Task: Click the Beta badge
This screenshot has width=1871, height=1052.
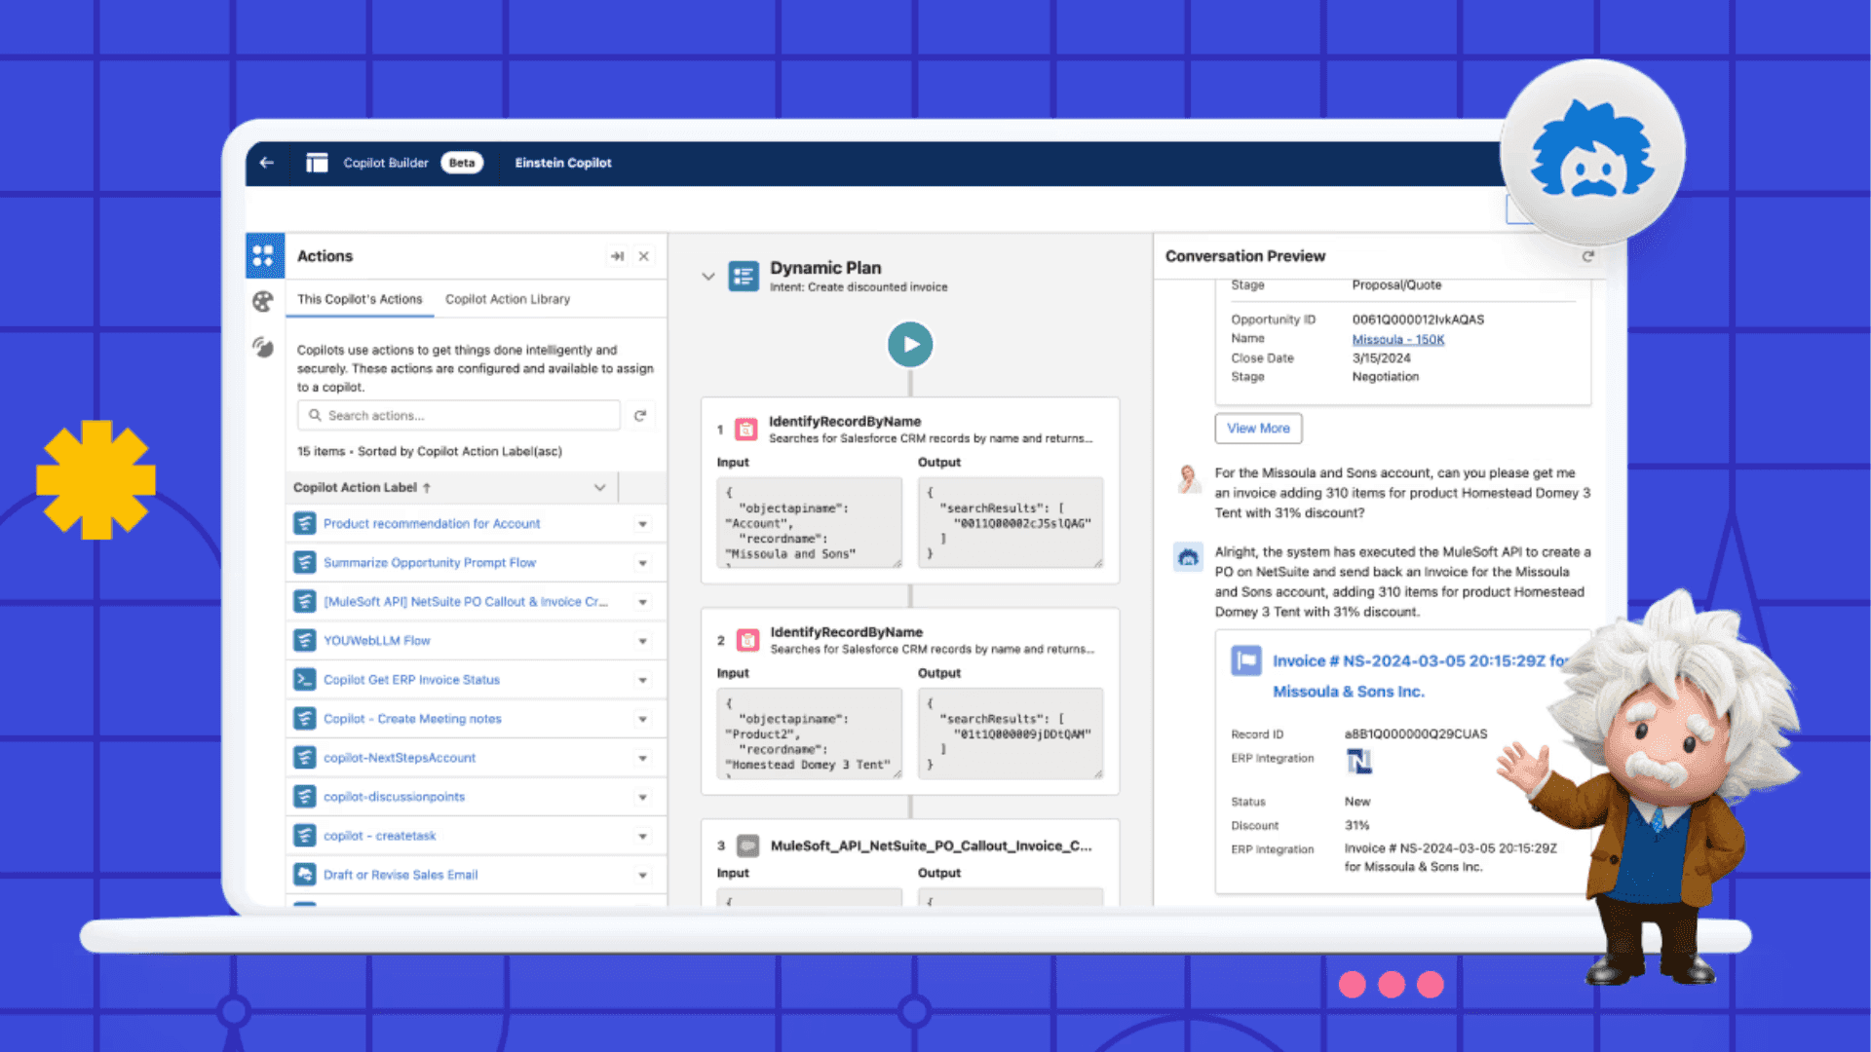Action: (x=462, y=163)
